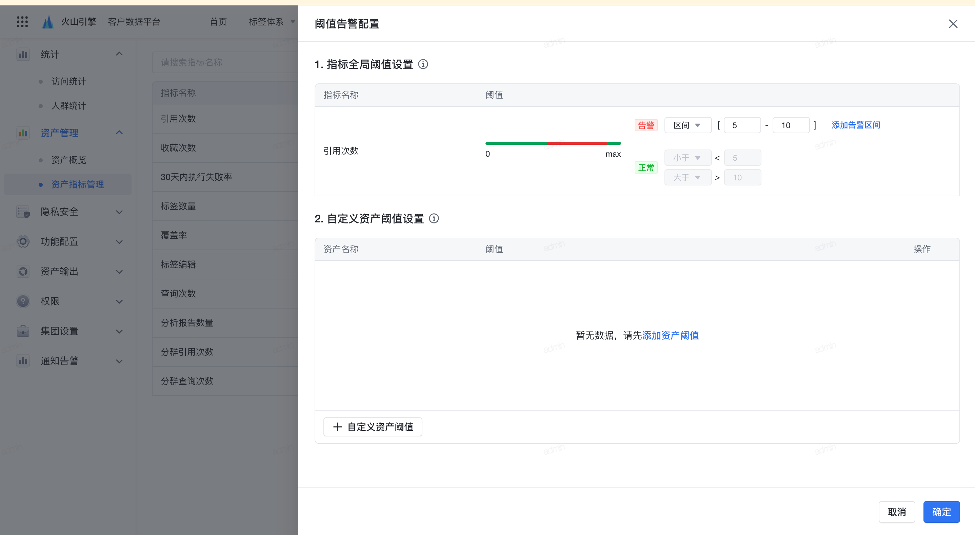Select the 标签数量 metric row
975x535 pixels.
[x=225, y=206]
